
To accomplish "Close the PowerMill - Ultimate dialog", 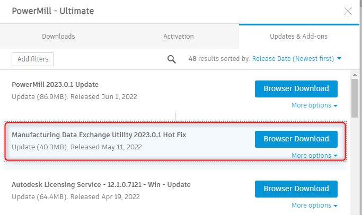I will (348, 11).
